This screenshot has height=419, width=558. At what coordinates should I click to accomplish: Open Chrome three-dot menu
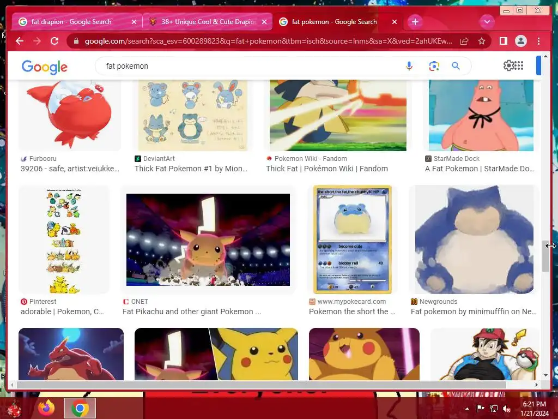[x=539, y=41]
